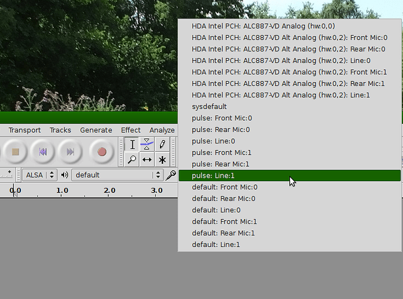Click the 3.0 mark on timeline ruler
The height and width of the screenshot is (299, 403).
(156, 190)
